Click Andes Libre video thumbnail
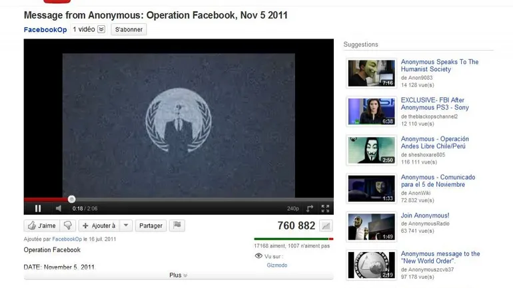This screenshot has width=513, height=288. point(371,150)
